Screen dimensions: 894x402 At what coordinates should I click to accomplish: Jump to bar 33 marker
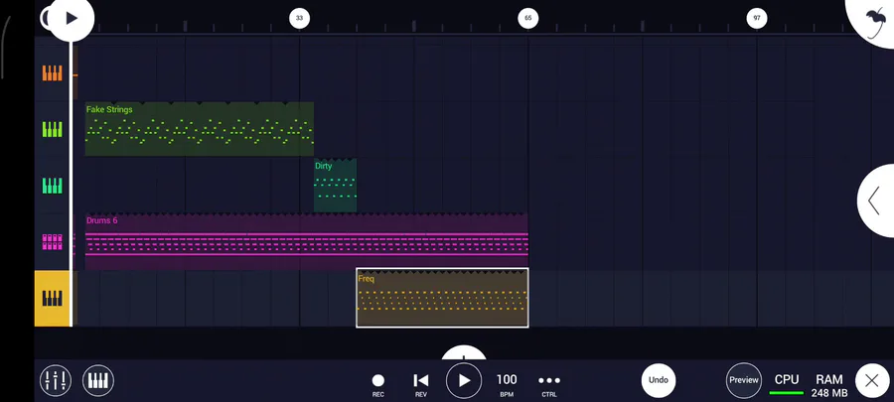299,18
